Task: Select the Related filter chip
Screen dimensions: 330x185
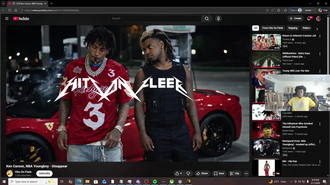Action: [307, 28]
